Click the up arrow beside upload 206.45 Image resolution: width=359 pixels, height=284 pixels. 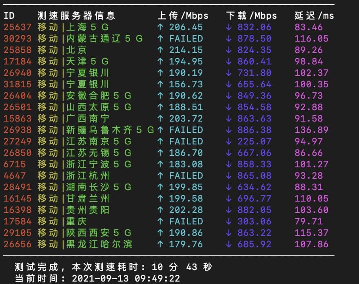[x=161, y=27]
